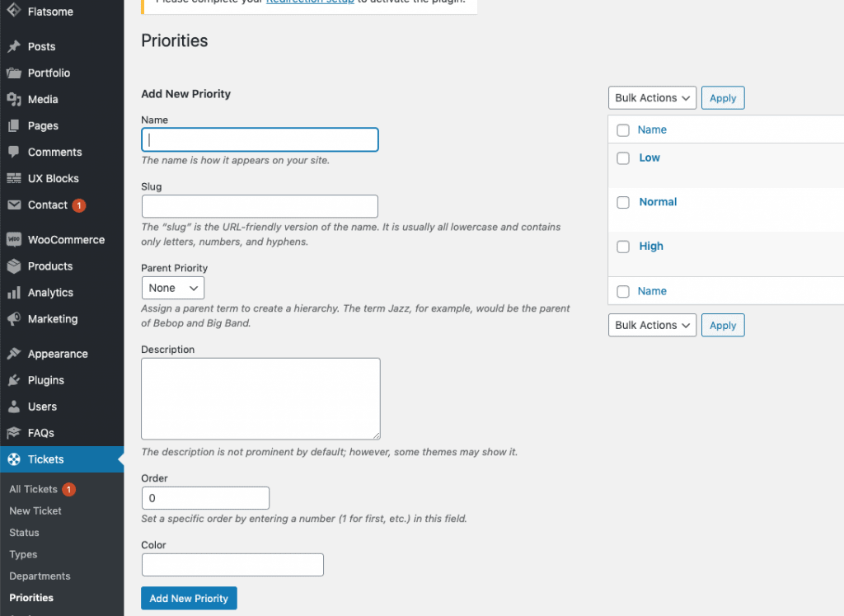Click the WooCommerce logo icon
The image size is (844, 616).
pos(14,240)
